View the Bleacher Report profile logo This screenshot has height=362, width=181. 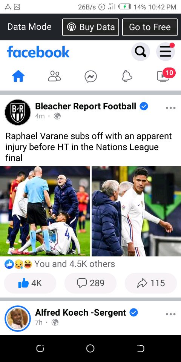point(18,112)
